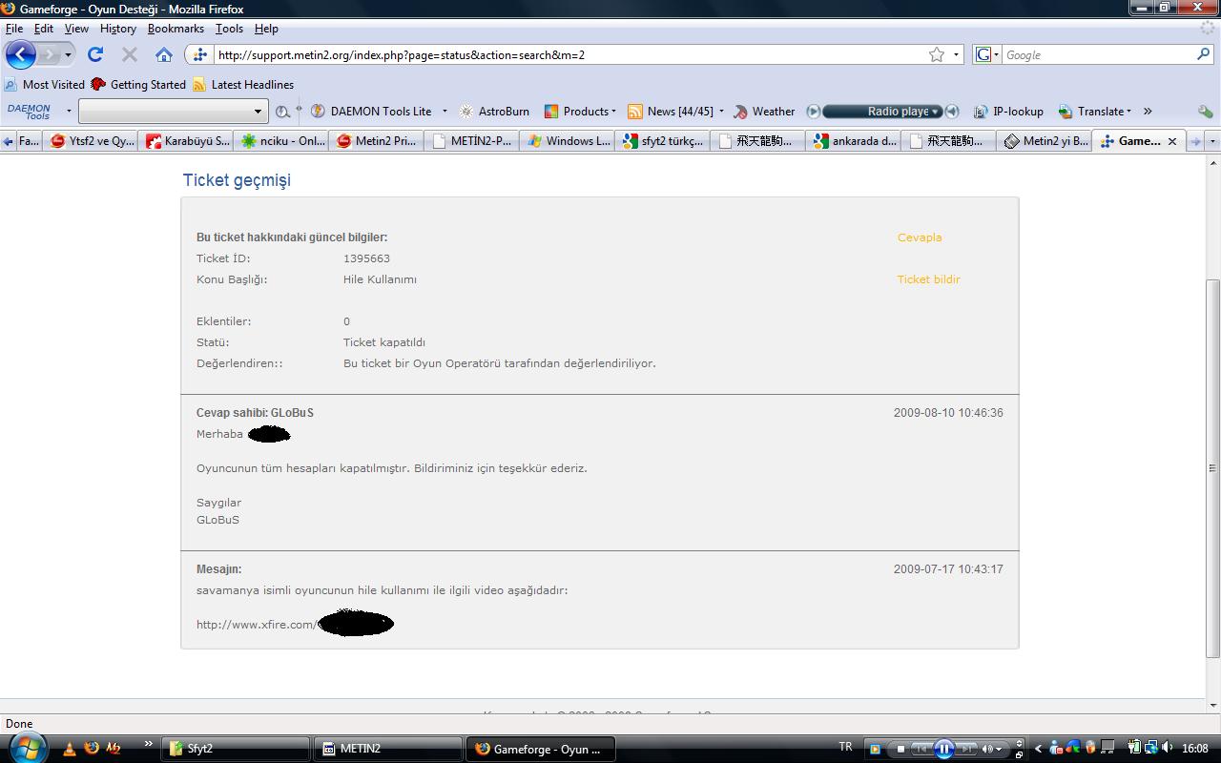Open the Help menu
1221x763 pixels.
point(266,29)
